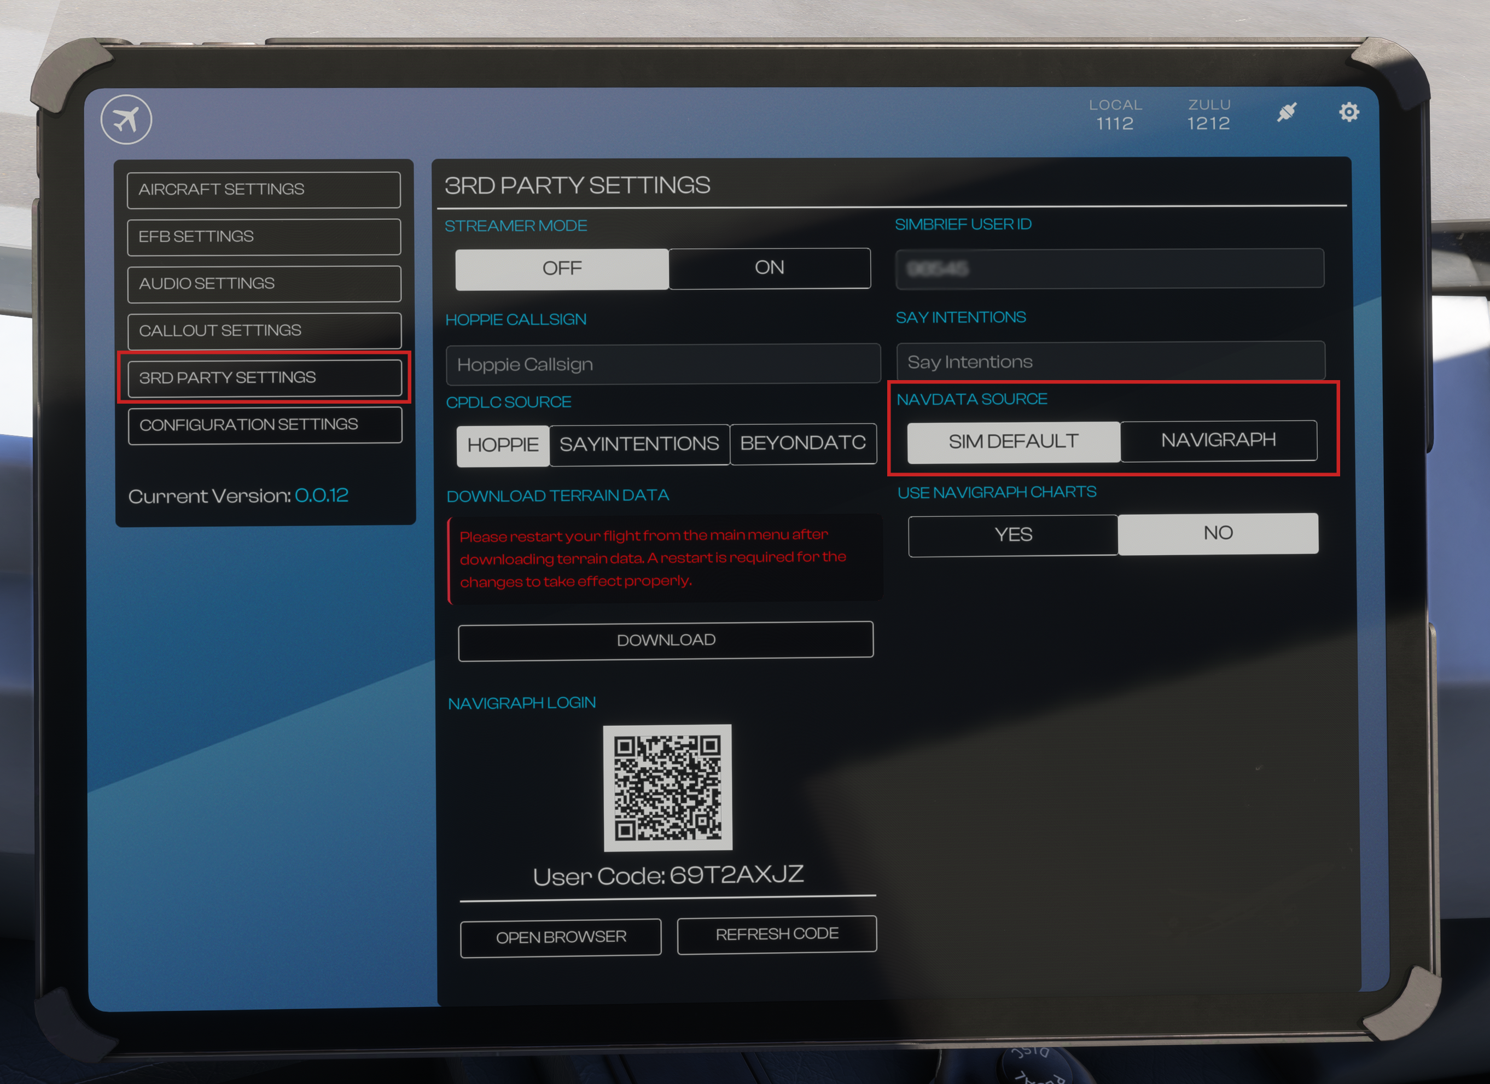Select Navigraph as navdata source
Image resolution: width=1490 pixels, height=1084 pixels.
[x=1218, y=440]
